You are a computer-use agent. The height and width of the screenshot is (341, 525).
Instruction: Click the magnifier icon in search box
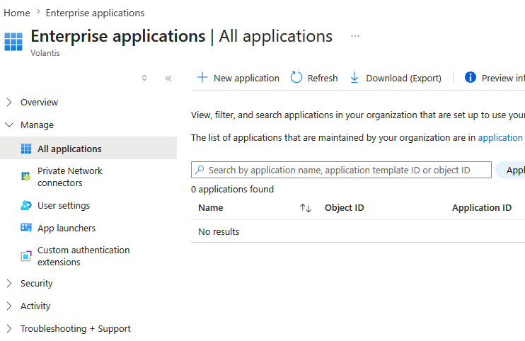coord(200,170)
